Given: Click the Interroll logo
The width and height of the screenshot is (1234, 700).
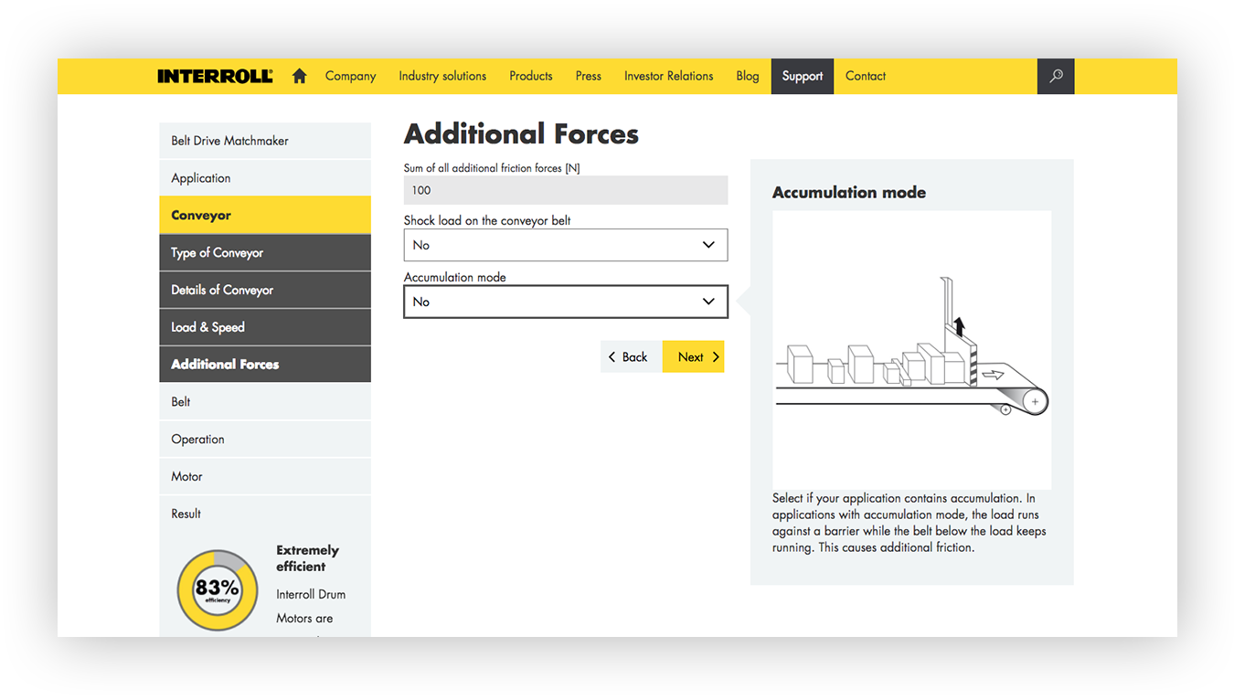Looking at the screenshot, I should pos(215,77).
